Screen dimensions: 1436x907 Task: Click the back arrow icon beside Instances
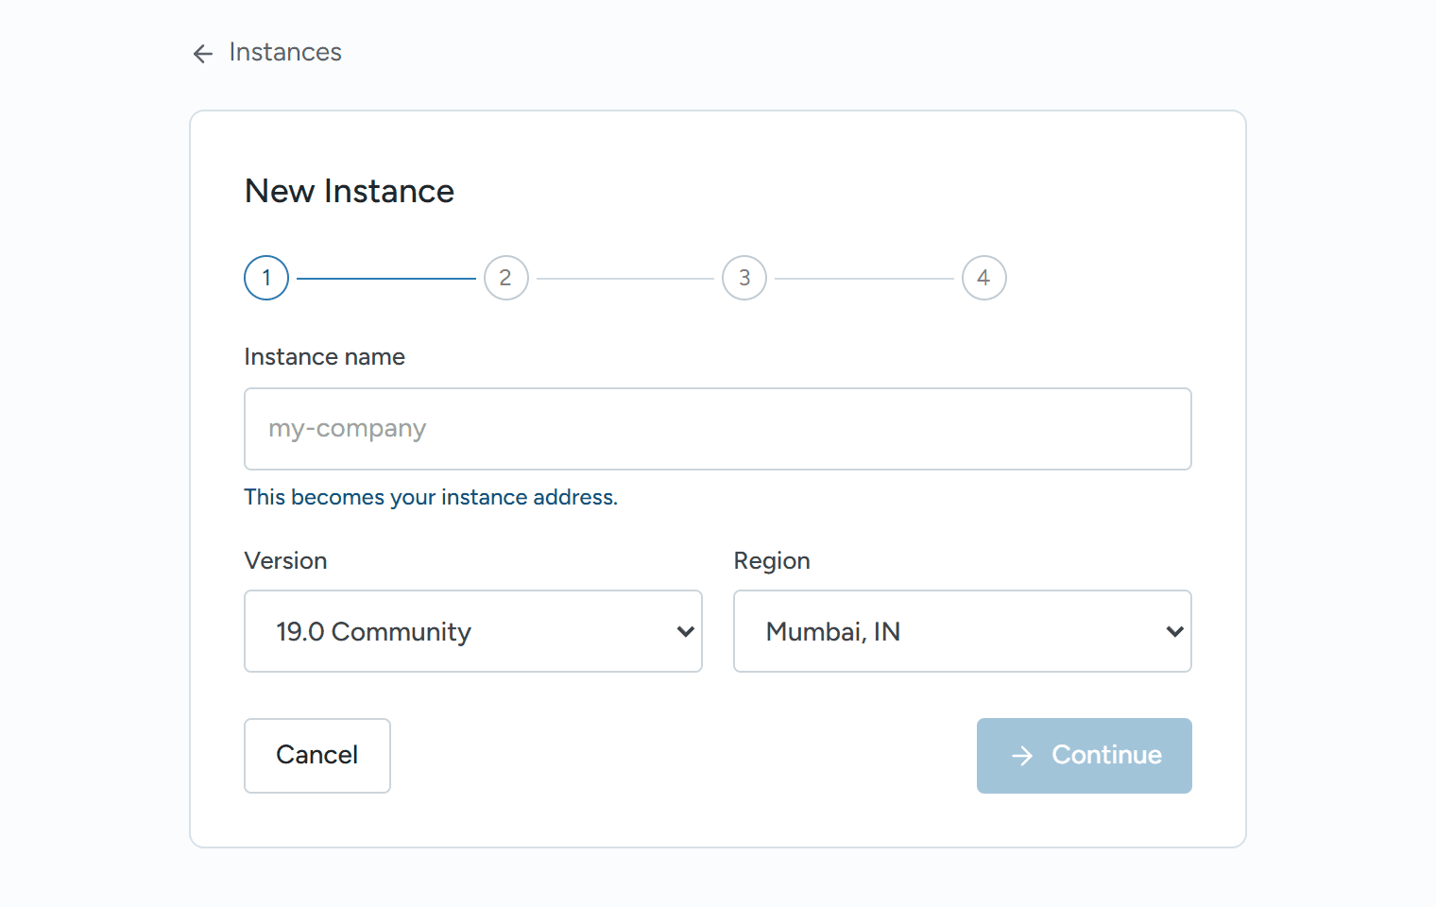(202, 54)
